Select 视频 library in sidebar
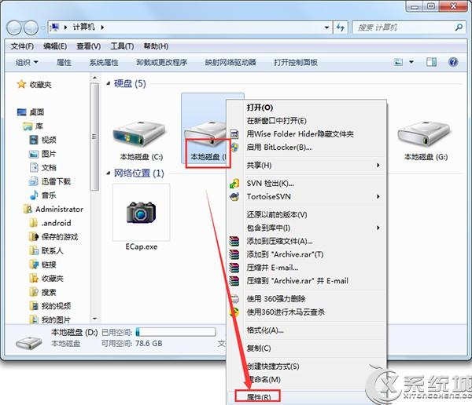 click(49, 140)
